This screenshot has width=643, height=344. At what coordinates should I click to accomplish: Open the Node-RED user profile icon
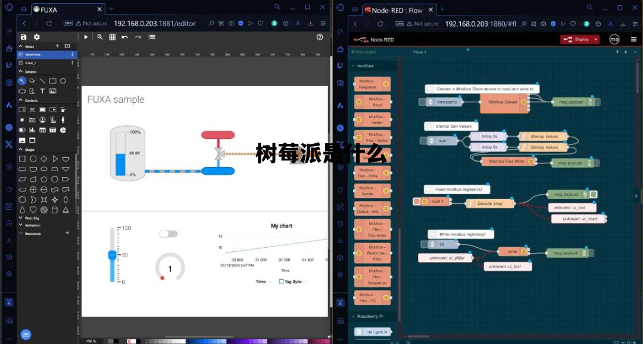point(614,39)
